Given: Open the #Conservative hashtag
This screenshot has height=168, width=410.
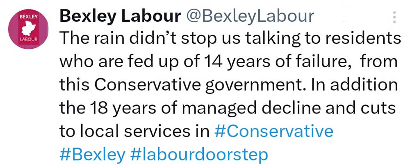Looking at the screenshot, I should [x=274, y=132].
